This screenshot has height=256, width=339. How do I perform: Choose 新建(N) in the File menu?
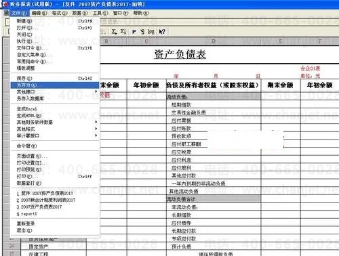(55, 21)
